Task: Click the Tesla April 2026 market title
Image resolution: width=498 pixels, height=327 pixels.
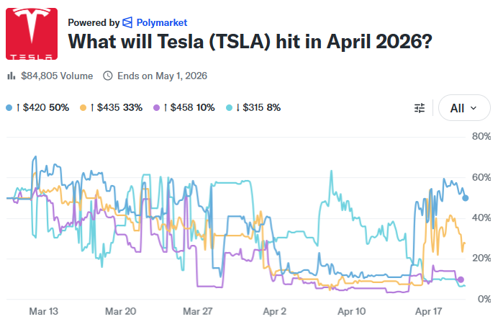Action: click(x=250, y=42)
